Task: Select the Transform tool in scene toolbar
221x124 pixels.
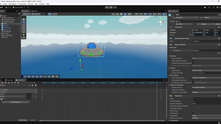Action: pyautogui.click(x=24, y=32)
